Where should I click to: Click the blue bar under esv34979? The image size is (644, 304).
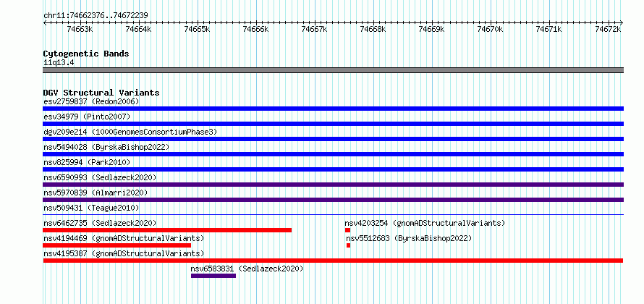click(333, 124)
